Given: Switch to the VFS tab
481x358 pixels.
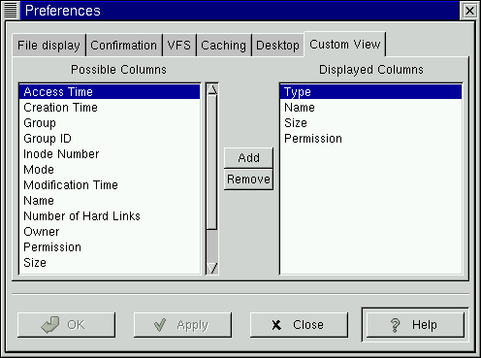Looking at the screenshot, I should [x=179, y=46].
